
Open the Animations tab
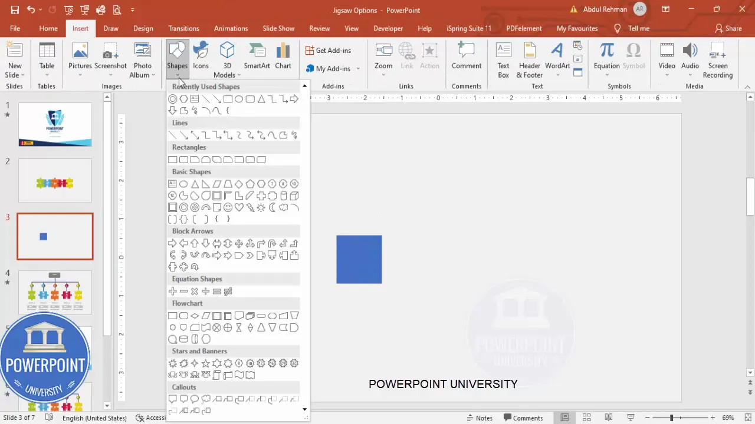(x=231, y=28)
